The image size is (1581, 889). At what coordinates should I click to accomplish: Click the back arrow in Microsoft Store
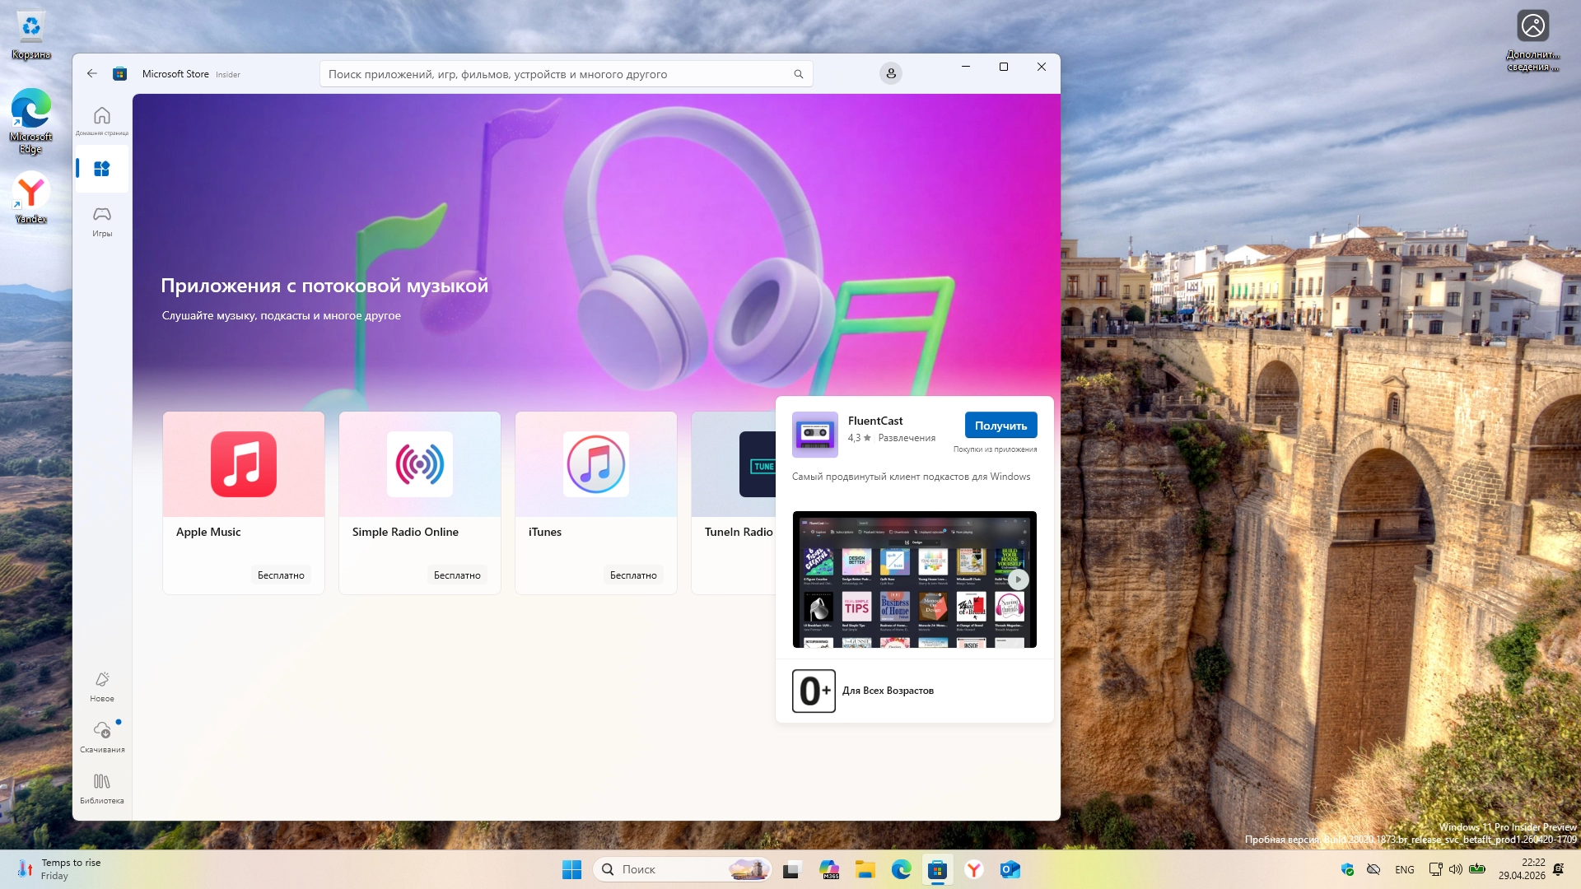tap(91, 74)
